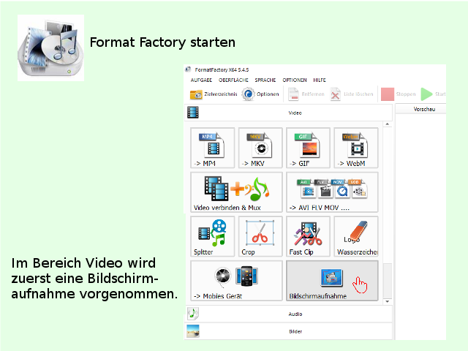Expand the Audio category section

(289, 314)
